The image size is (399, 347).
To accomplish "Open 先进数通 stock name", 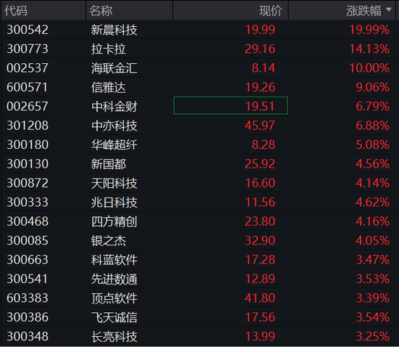I will [114, 279].
